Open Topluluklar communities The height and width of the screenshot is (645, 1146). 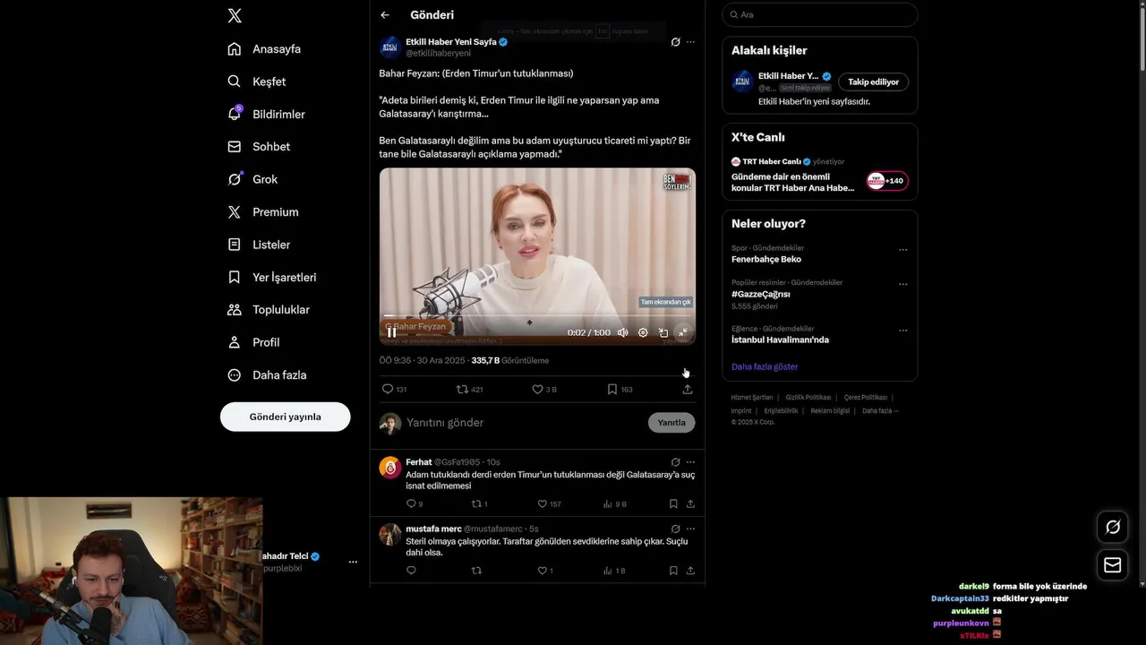tap(269, 310)
